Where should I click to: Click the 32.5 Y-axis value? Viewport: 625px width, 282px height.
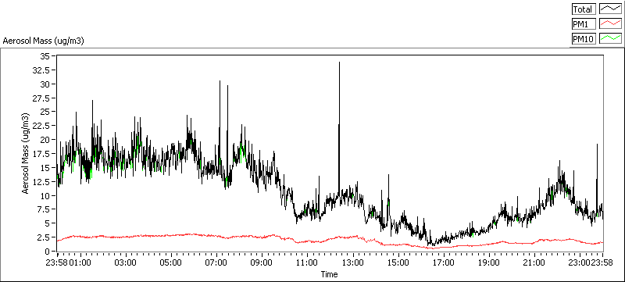pos(42,70)
